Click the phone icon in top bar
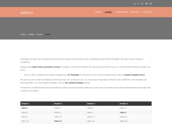 coord(139,4)
